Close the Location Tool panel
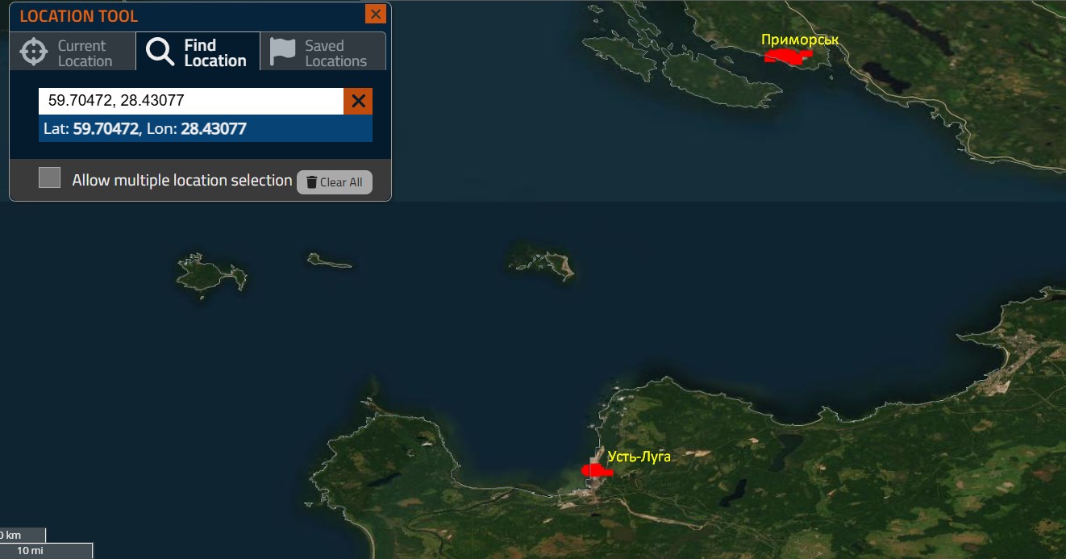 pos(375,15)
